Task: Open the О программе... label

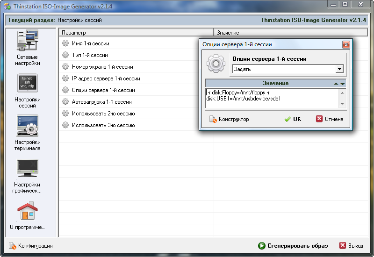Action: click(x=27, y=227)
